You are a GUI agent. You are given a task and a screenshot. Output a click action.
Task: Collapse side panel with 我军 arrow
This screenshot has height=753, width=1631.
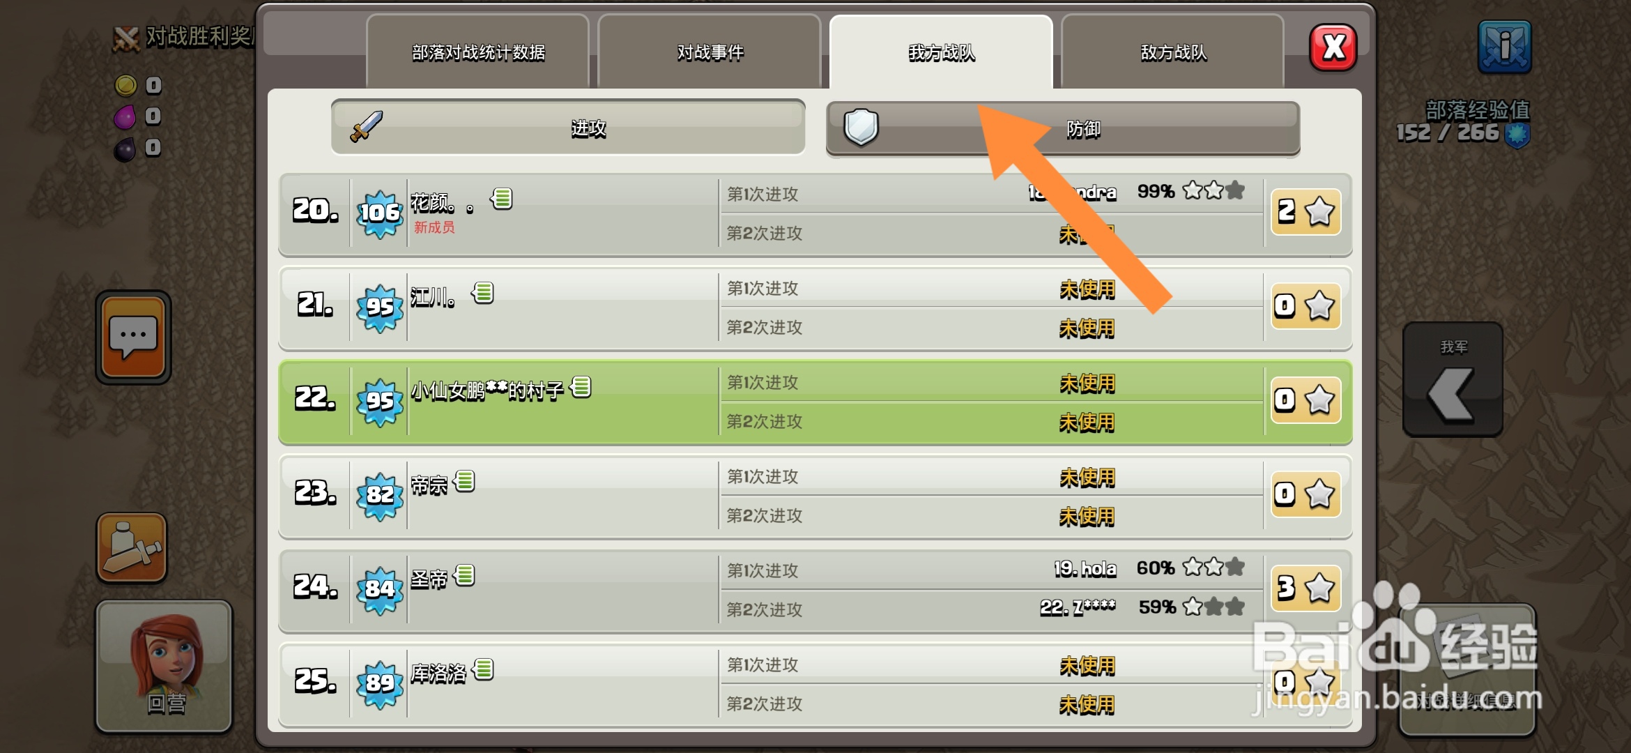tap(1453, 379)
